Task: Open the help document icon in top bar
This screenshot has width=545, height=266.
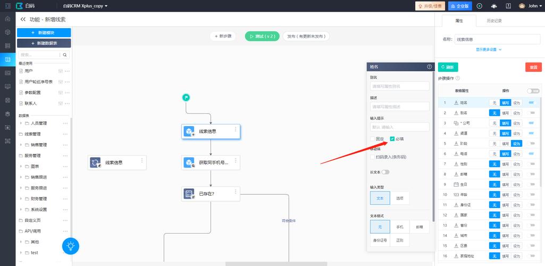Action: click(x=508, y=6)
